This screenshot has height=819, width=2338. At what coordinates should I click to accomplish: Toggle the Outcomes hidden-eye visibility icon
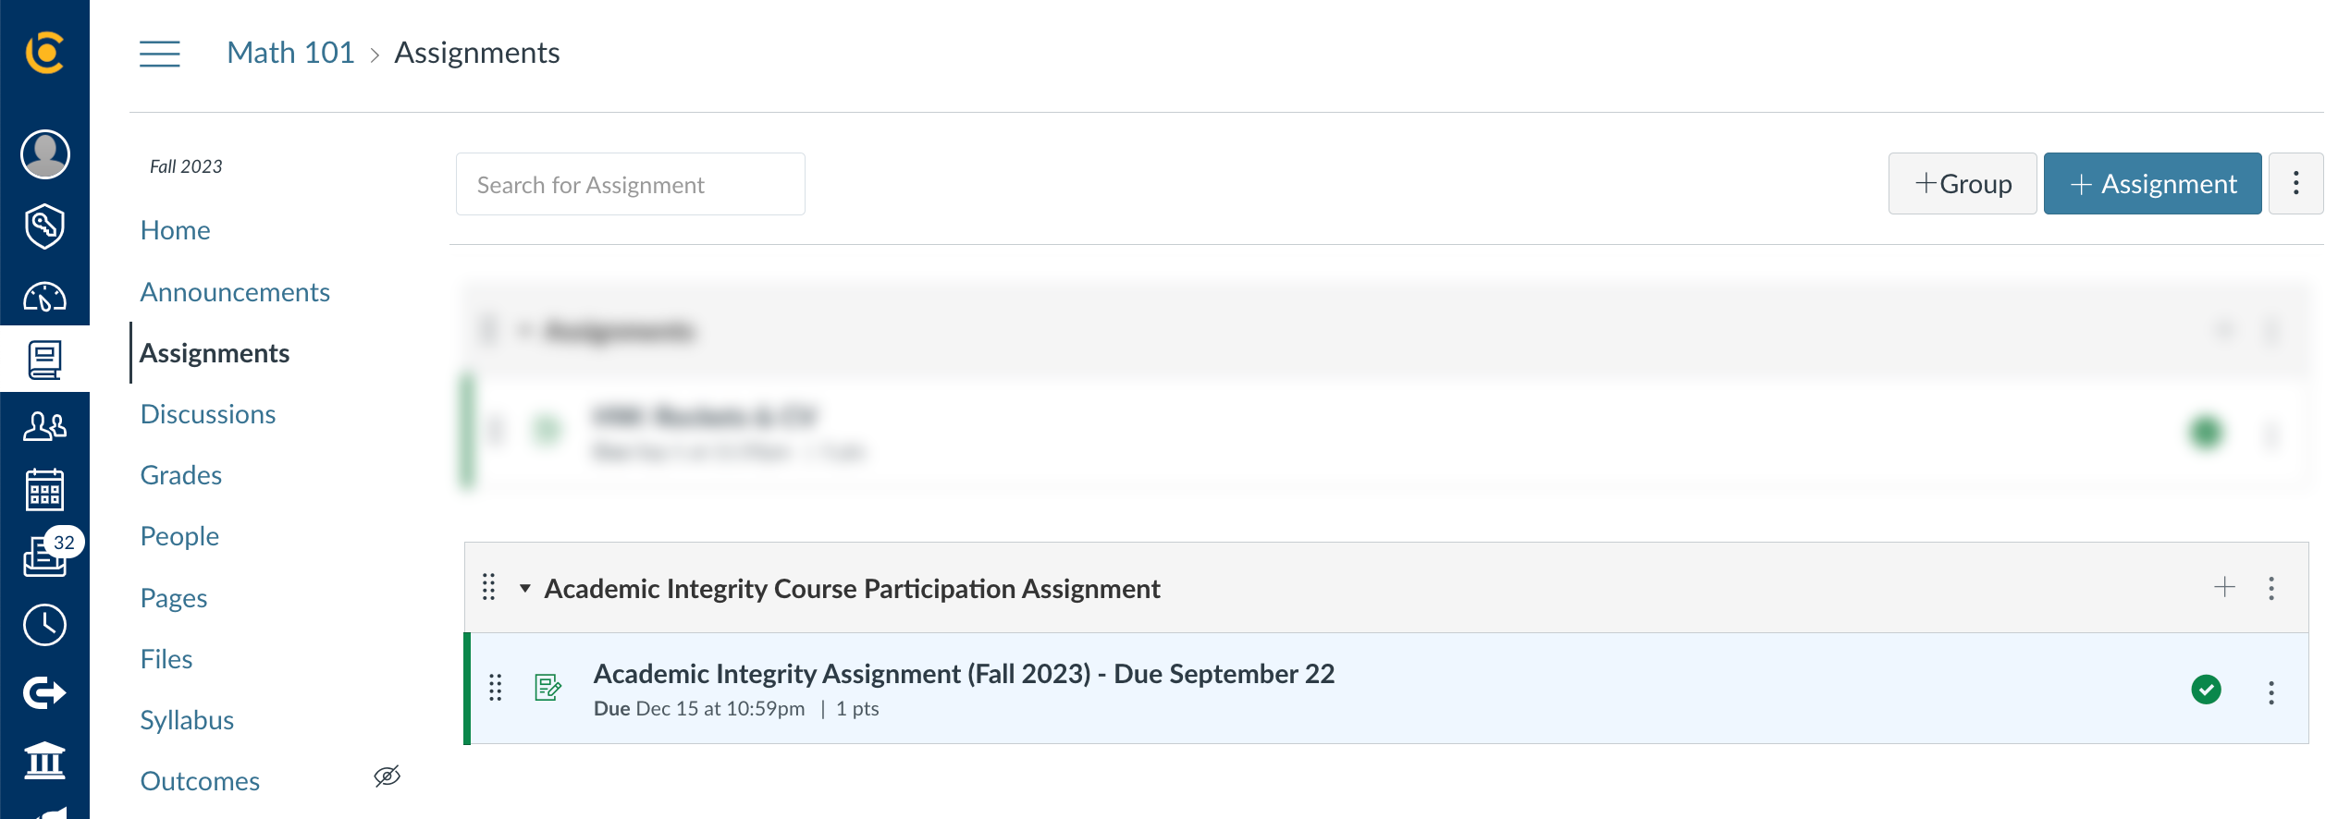coord(388,776)
